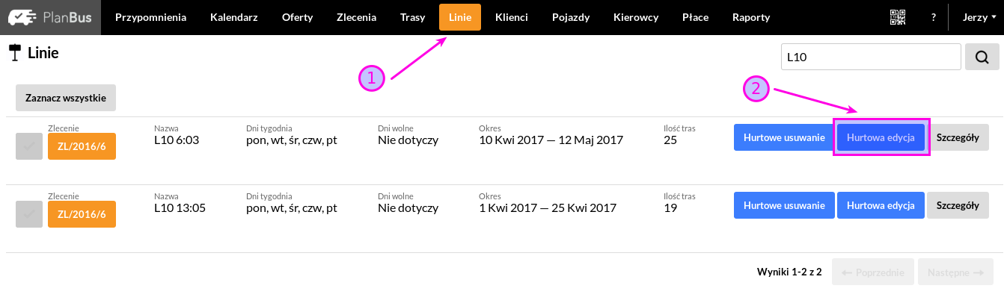Screen dimensions: 1004x306
Task: Open the Kalendarz menu item
Action: [234, 17]
